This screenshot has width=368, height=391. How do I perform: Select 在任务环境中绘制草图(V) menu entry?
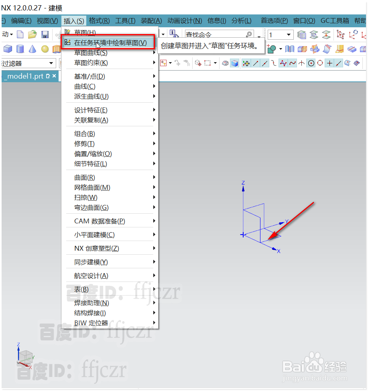108,43
